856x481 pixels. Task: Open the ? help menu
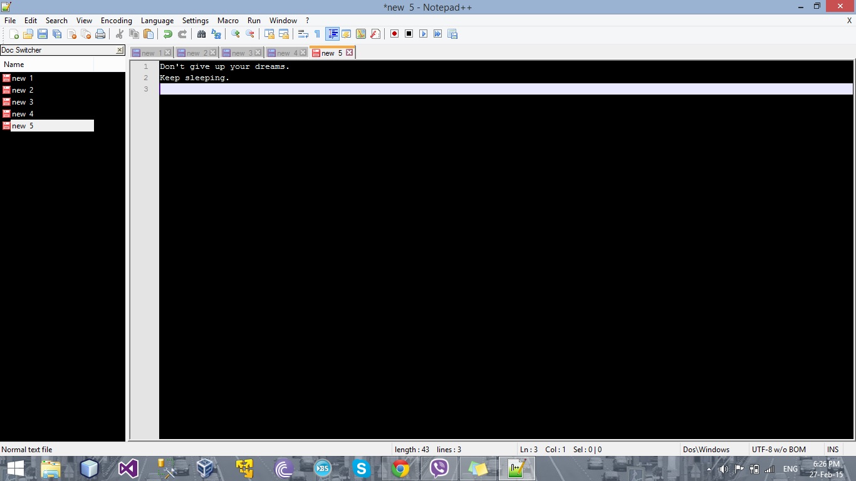tap(307, 21)
